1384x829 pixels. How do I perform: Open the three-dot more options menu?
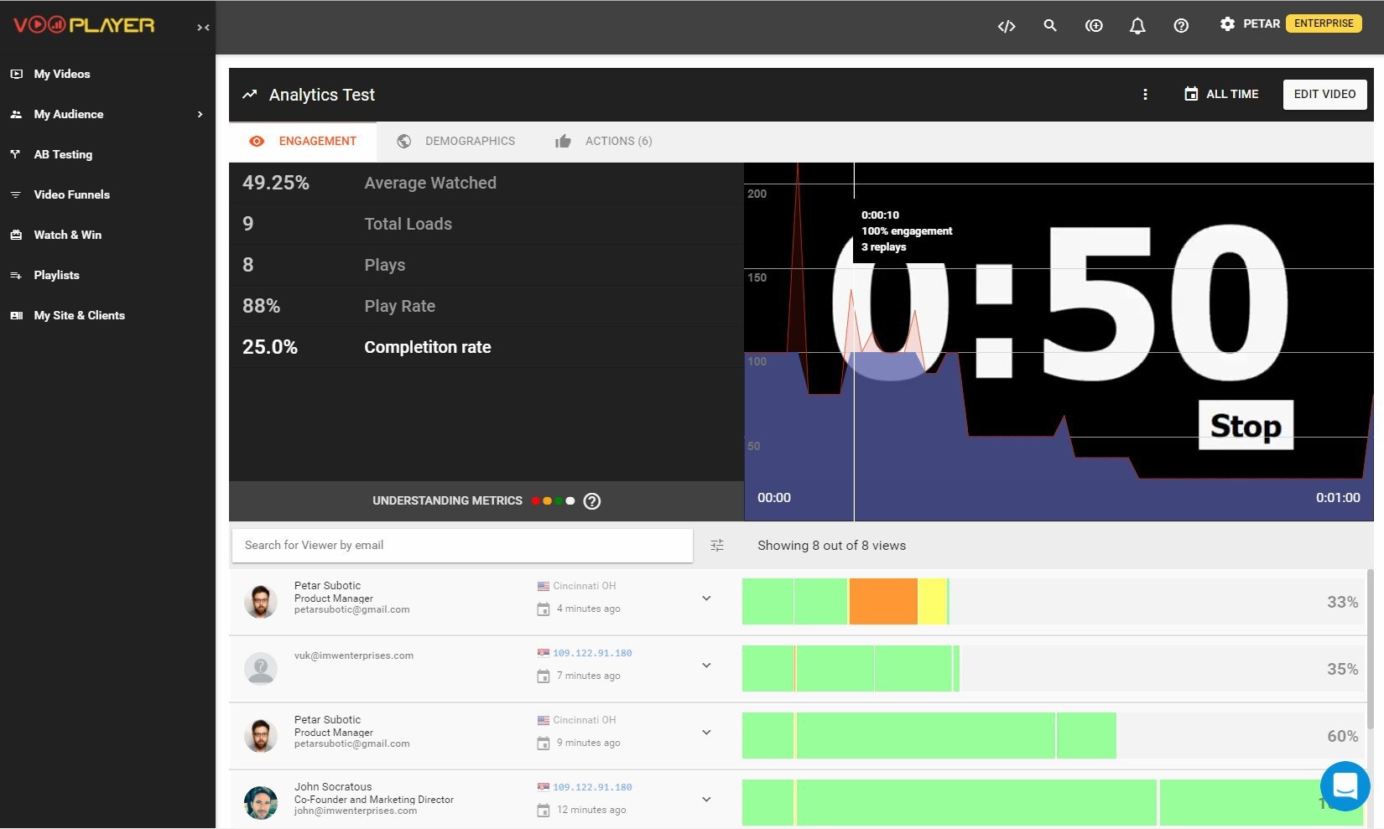[1145, 95]
